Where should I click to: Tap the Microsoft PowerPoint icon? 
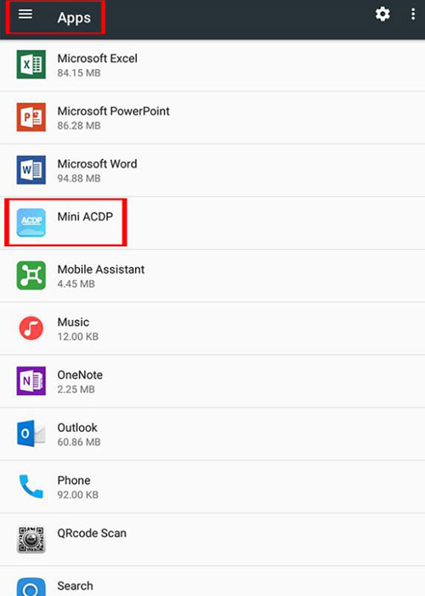[31, 117]
